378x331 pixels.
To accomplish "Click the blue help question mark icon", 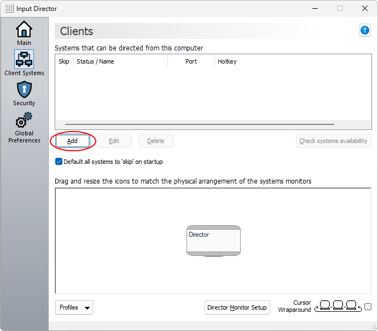I will (x=365, y=31).
